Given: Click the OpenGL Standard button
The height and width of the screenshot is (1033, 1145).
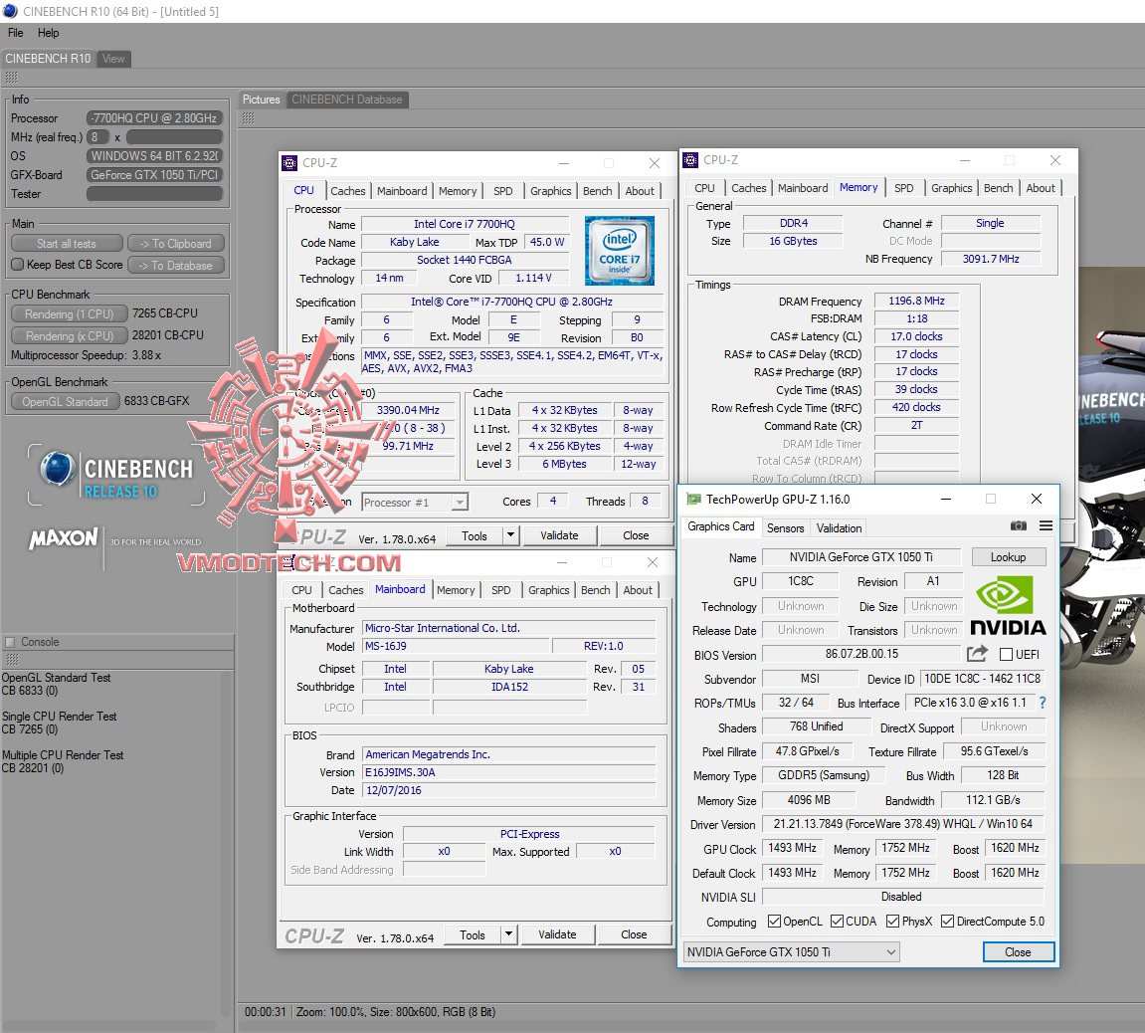Looking at the screenshot, I should (x=65, y=401).
